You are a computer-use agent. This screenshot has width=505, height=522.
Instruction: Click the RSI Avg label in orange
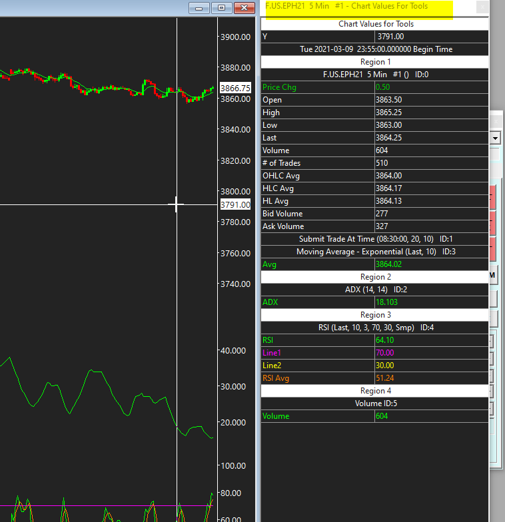coord(276,378)
